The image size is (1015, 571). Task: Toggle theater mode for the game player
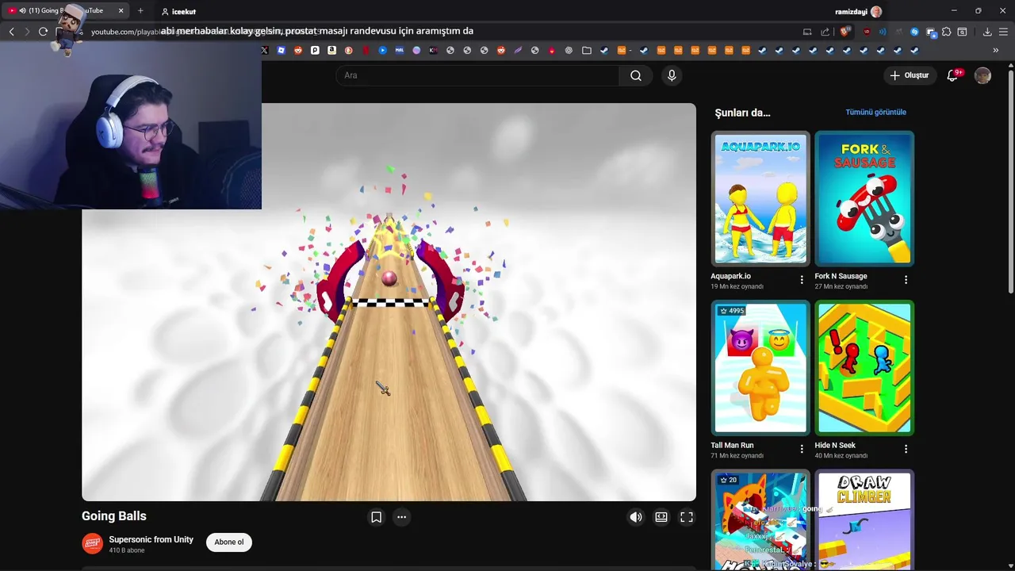tap(661, 517)
